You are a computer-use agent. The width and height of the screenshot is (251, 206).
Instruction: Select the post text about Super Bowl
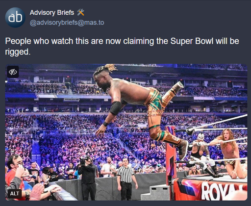click(122, 46)
